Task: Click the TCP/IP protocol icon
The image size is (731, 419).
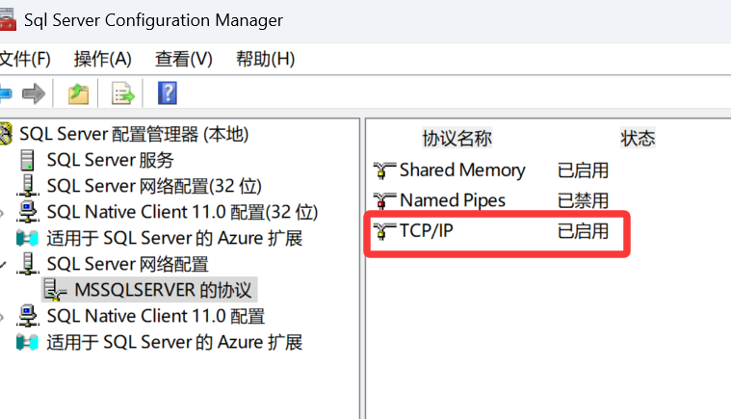Action: click(x=384, y=231)
